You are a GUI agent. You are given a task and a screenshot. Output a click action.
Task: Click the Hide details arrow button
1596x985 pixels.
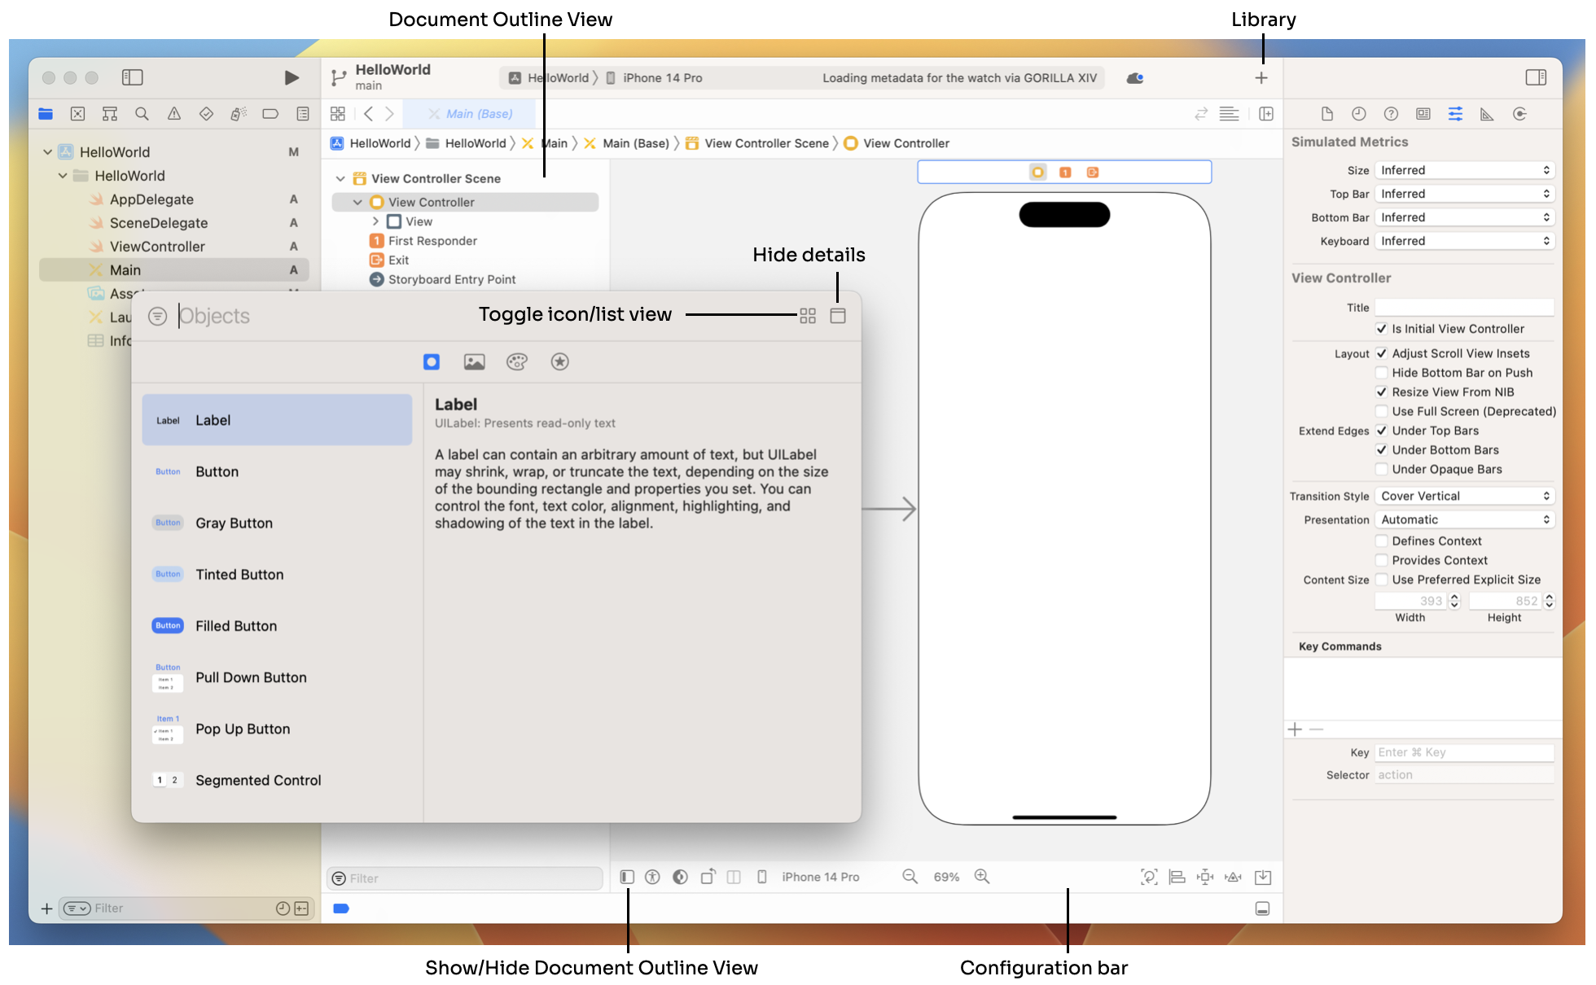pyautogui.click(x=838, y=316)
